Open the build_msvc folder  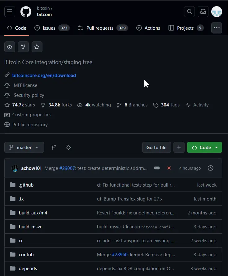(30, 227)
